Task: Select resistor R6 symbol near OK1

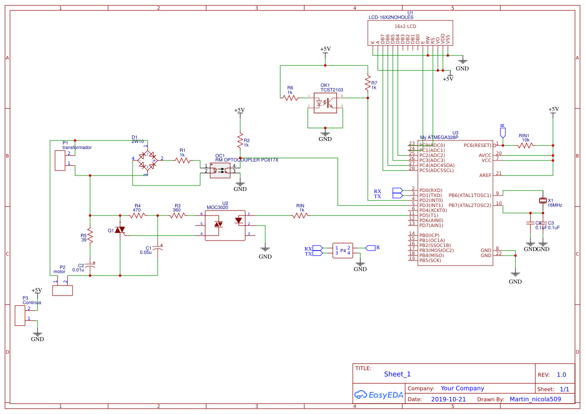Action: tap(290, 97)
